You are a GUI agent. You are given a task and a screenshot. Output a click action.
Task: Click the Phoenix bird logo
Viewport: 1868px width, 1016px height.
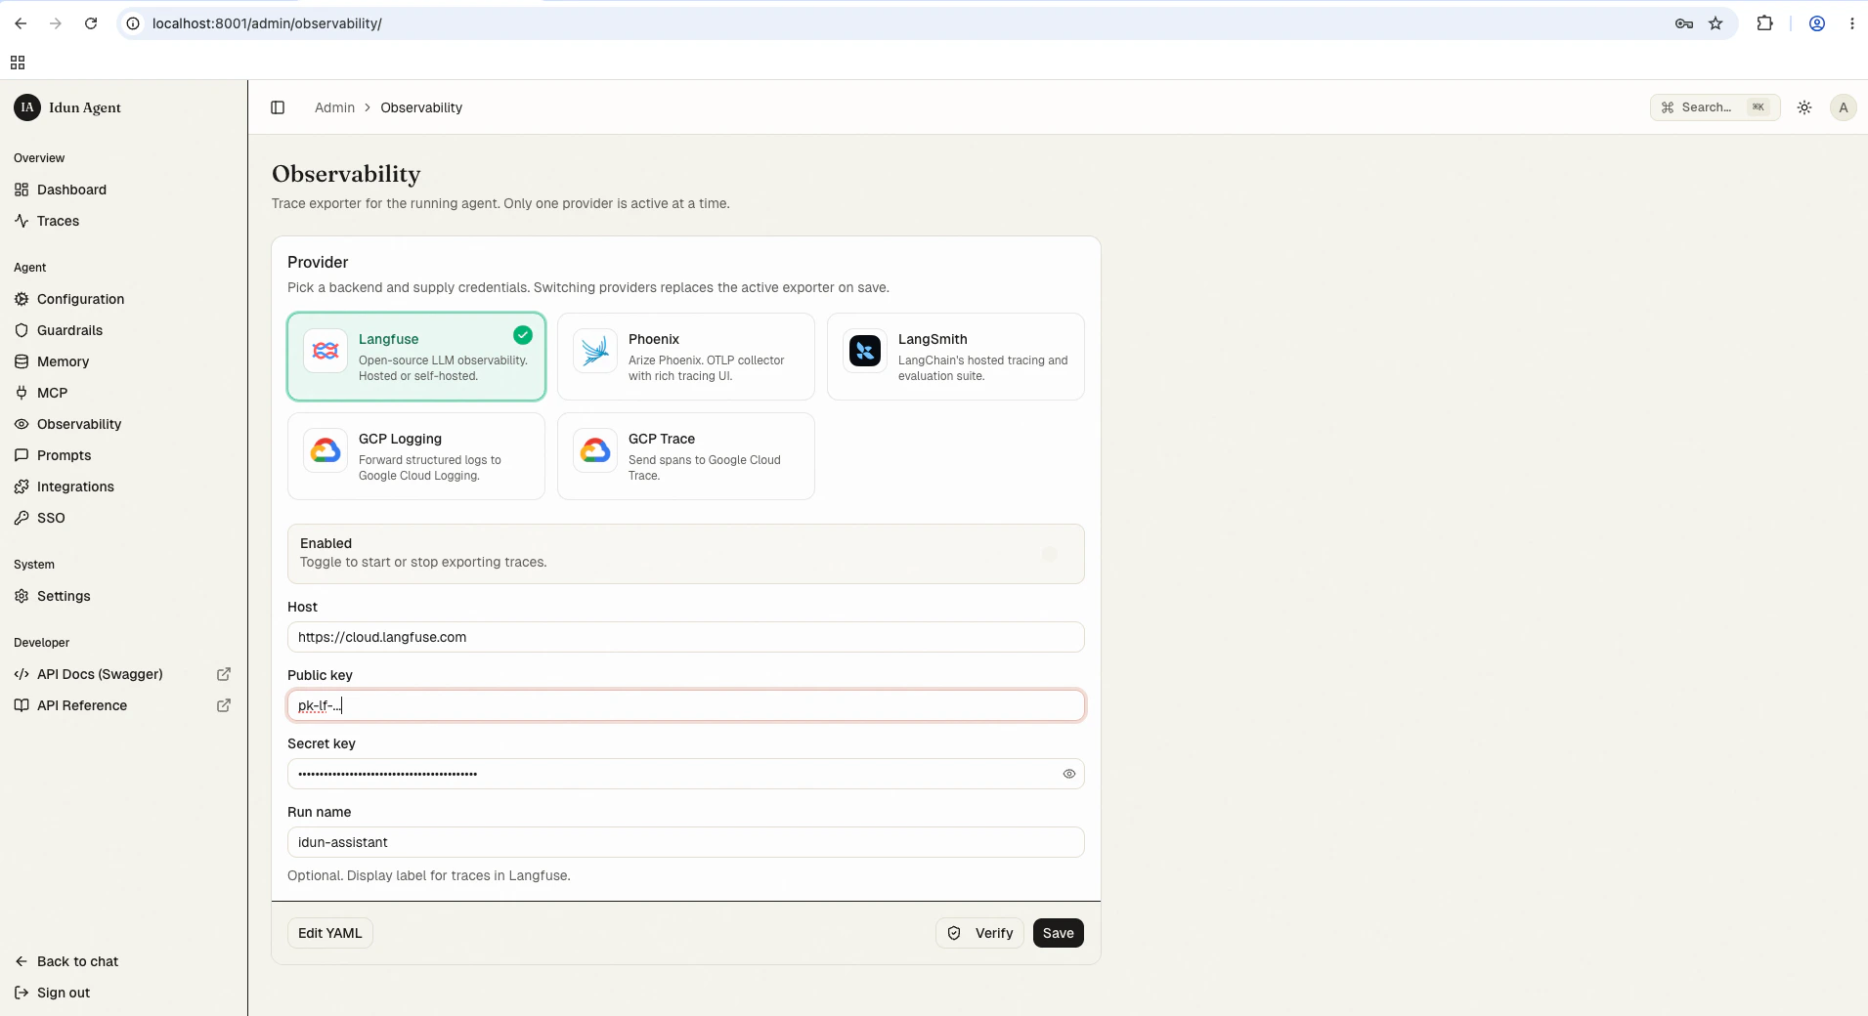click(595, 351)
